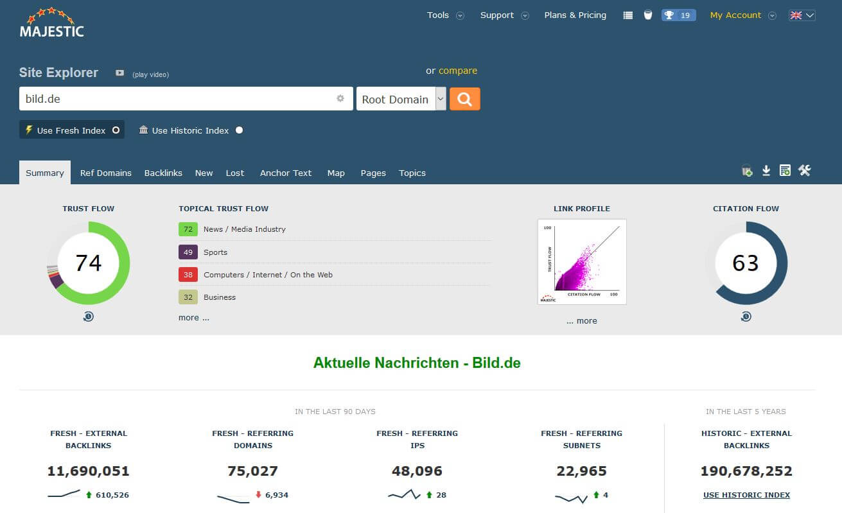This screenshot has width=842, height=513.
Task: Switch to the Map tab
Action: 336,173
